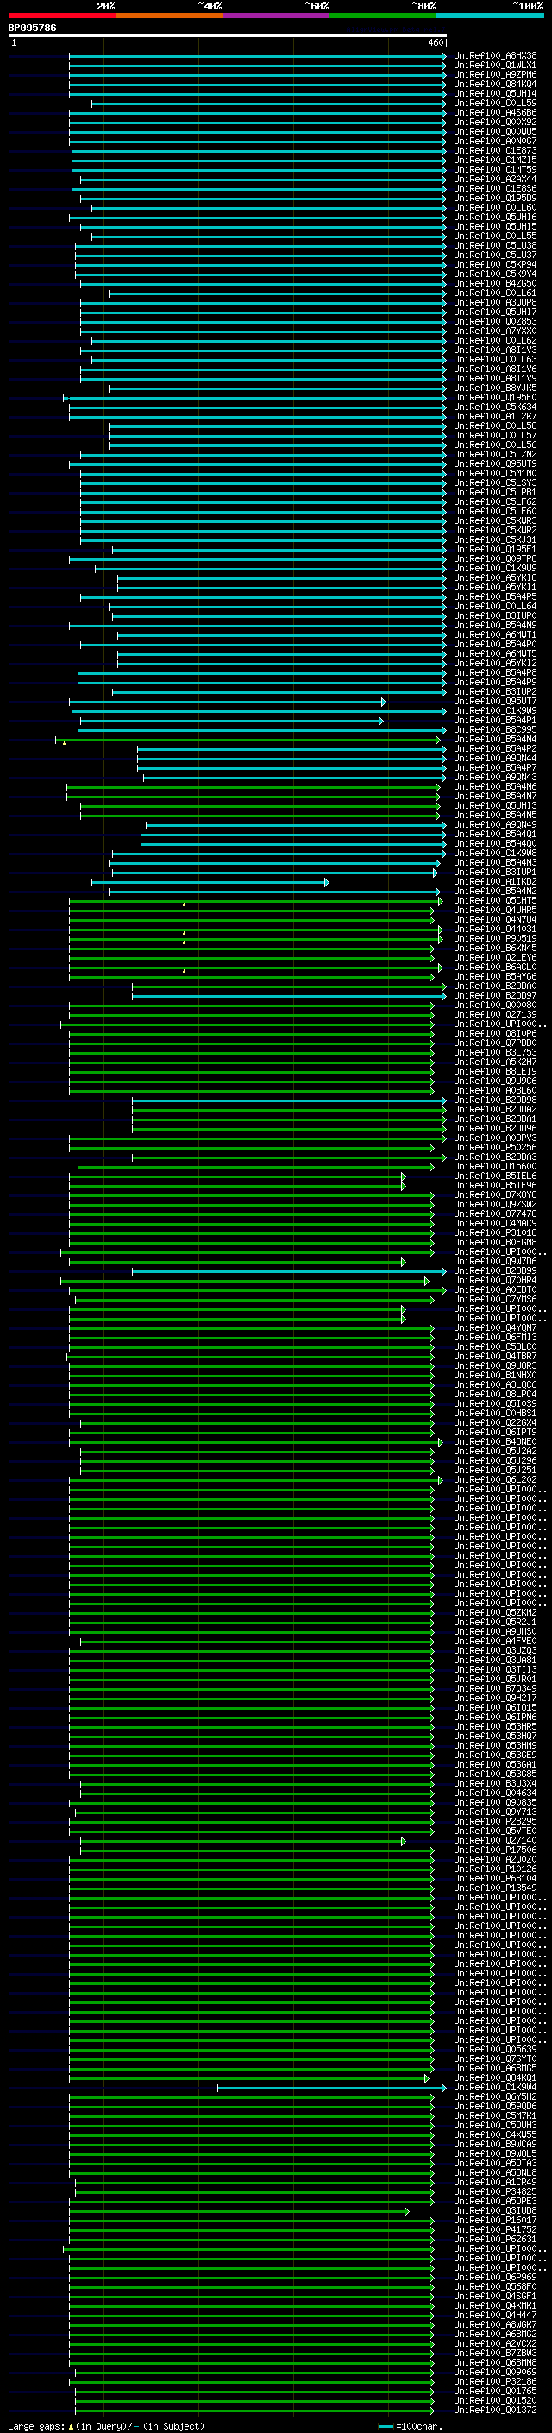Select hit label UniRef100_B5A4N6
The image size is (552, 2433).
[x=495, y=787]
